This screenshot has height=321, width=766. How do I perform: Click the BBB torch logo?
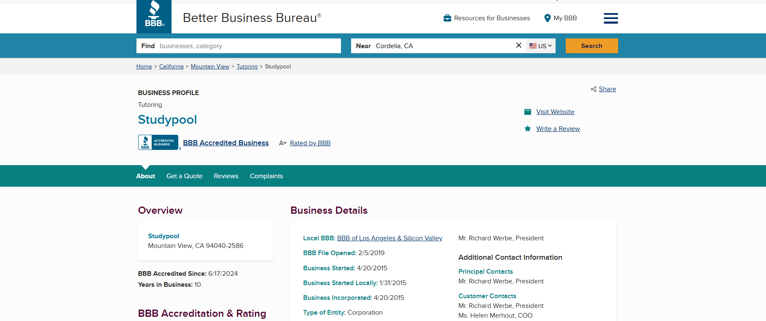[x=154, y=16]
